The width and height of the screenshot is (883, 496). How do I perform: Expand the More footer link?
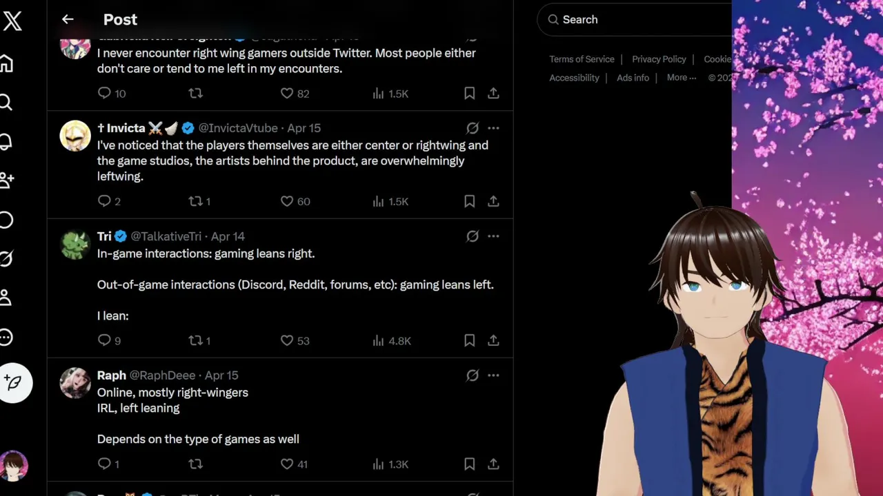681,78
